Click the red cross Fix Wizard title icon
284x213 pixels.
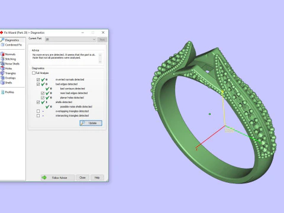coord(1,33)
